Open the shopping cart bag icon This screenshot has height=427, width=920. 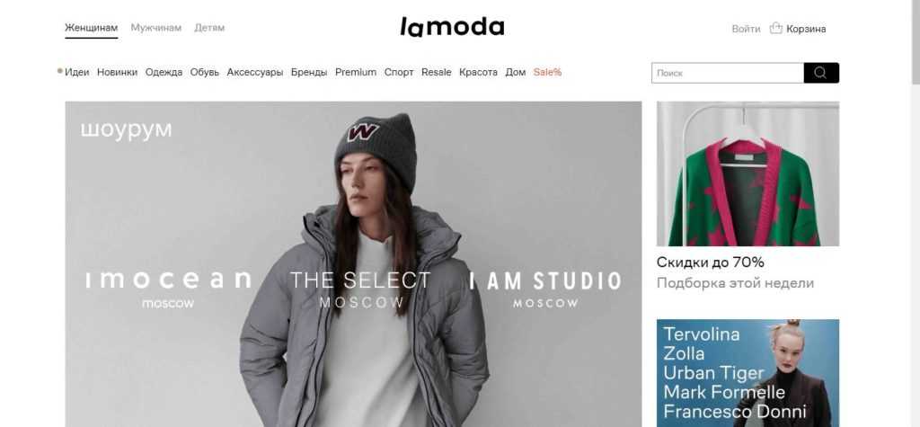(x=775, y=28)
